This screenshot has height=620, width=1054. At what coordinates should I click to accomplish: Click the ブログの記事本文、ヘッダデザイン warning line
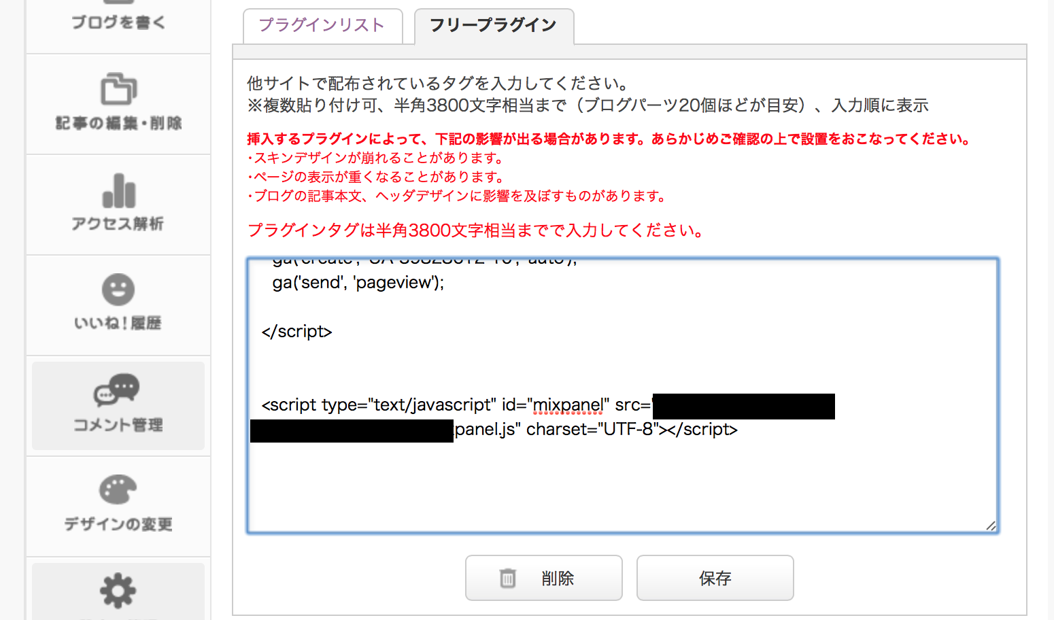point(456,196)
